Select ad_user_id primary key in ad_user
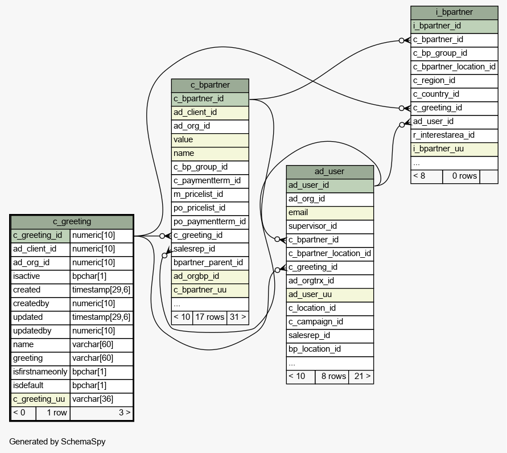507x453 pixels. tap(330, 186)
